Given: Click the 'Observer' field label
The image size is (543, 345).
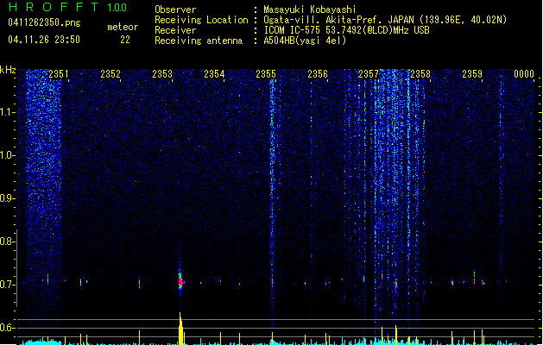Looking at the screenshot, I should (175, 9).
